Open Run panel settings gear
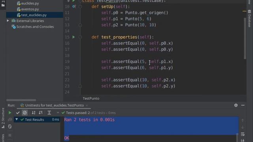Viewport: 253px width, 142px height. tap(236, 105)
